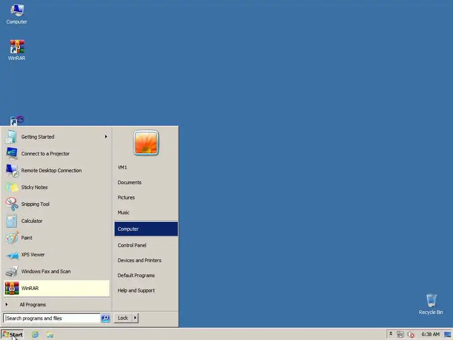Click the muted volume tray icon

point(411,335)
